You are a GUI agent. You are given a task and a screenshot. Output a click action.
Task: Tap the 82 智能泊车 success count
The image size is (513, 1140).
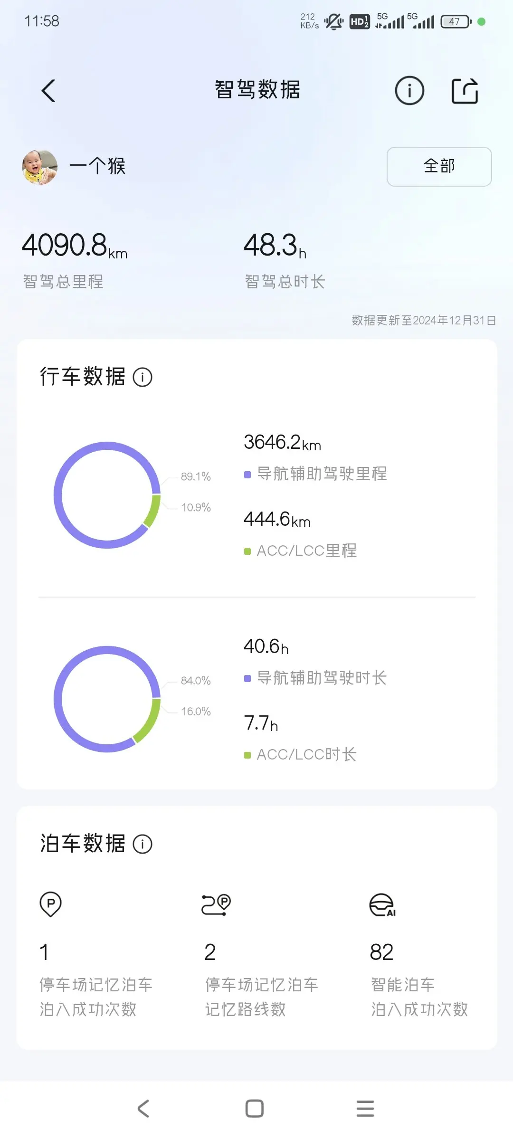[419, 979]
